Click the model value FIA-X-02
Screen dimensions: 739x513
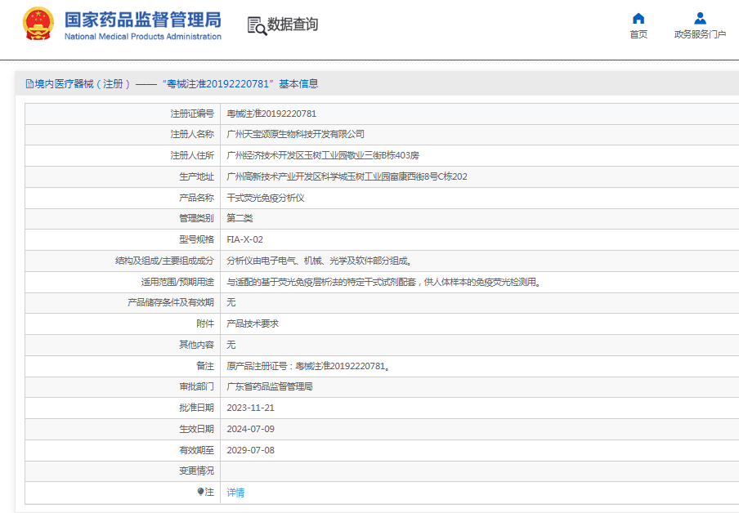click(x=244, y=239)
